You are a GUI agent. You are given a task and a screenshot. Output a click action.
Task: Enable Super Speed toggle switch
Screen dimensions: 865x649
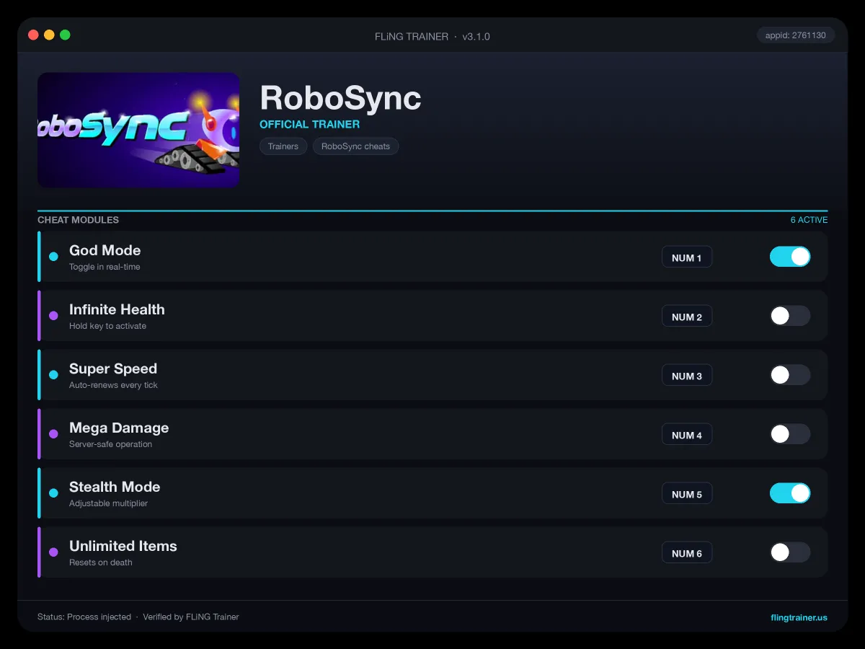pyautogui.click(x=790, y=375)
